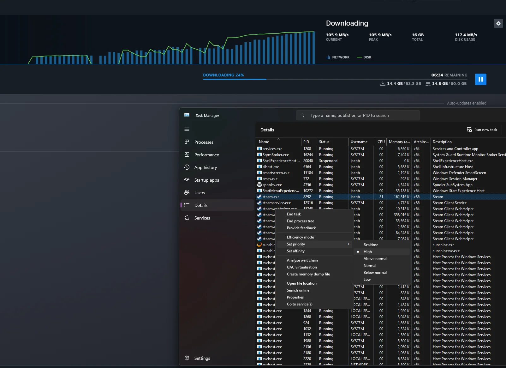Click the download progress bar
506x368 pixels.
(x=335, y=79)
